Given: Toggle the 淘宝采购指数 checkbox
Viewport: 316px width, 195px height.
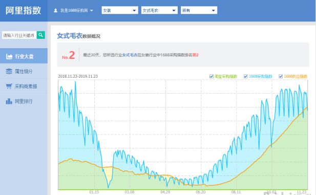Looking at the screenshot, I should point(212,76).
